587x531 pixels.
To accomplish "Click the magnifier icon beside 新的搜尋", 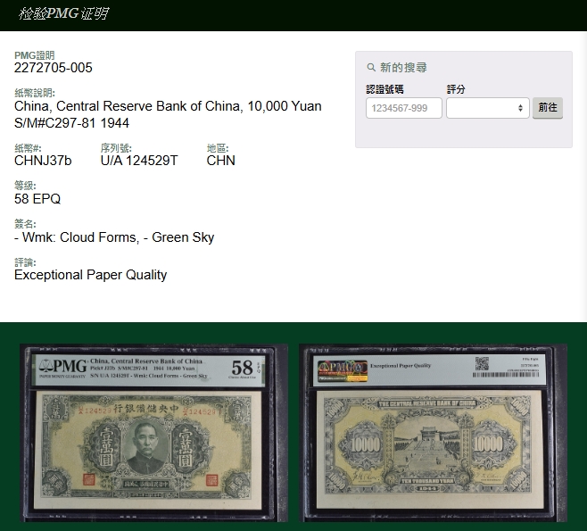I will [371, 68].
